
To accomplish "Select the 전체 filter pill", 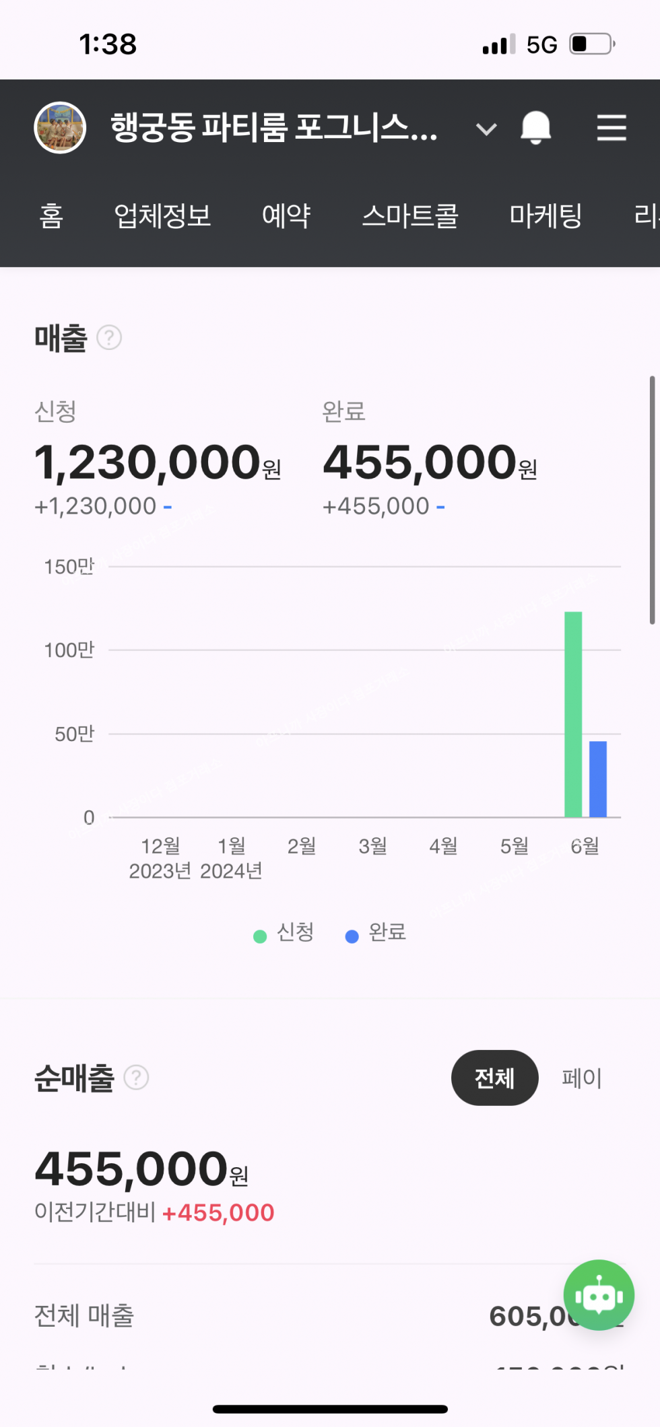I will 494,1078.
